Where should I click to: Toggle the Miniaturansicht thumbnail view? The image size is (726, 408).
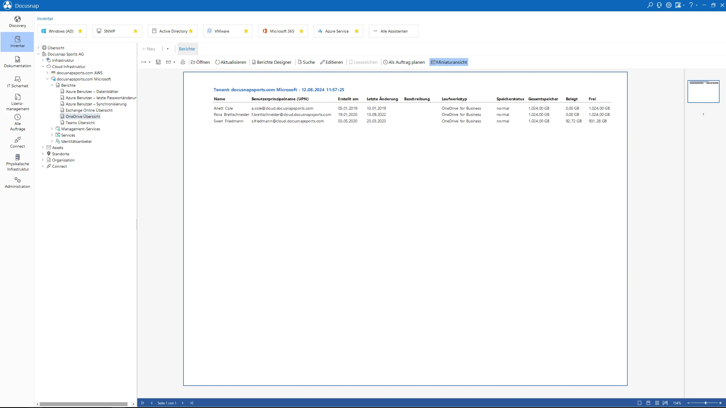point(449,62)
